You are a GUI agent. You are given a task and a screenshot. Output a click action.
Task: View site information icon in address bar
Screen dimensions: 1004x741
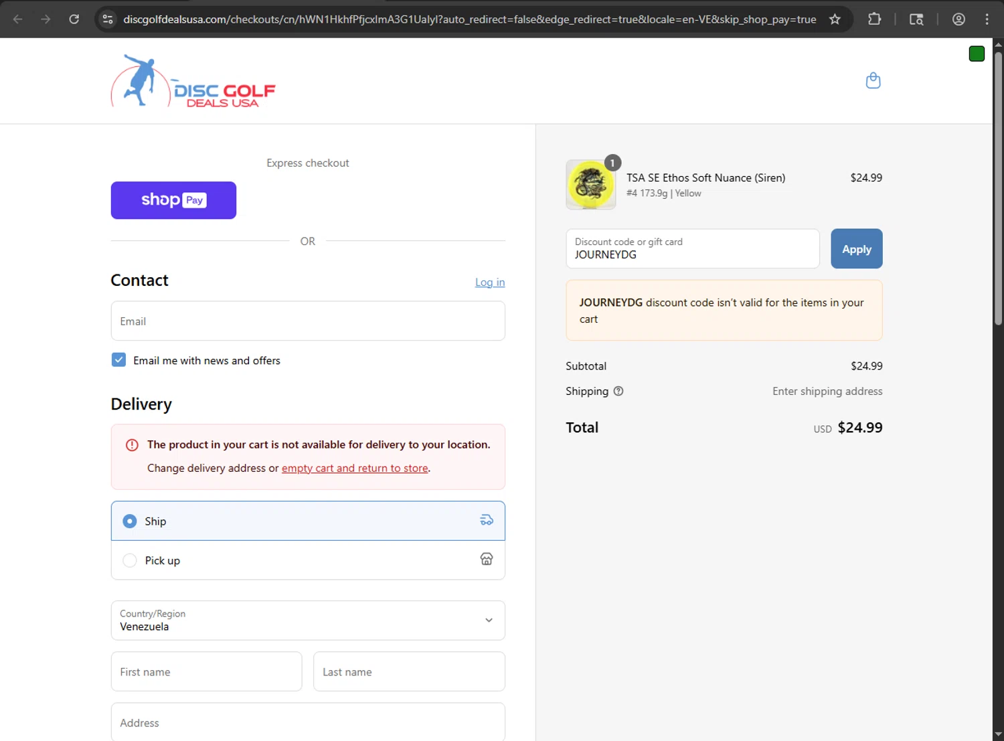pyautogui.click(x=108, y=19)
